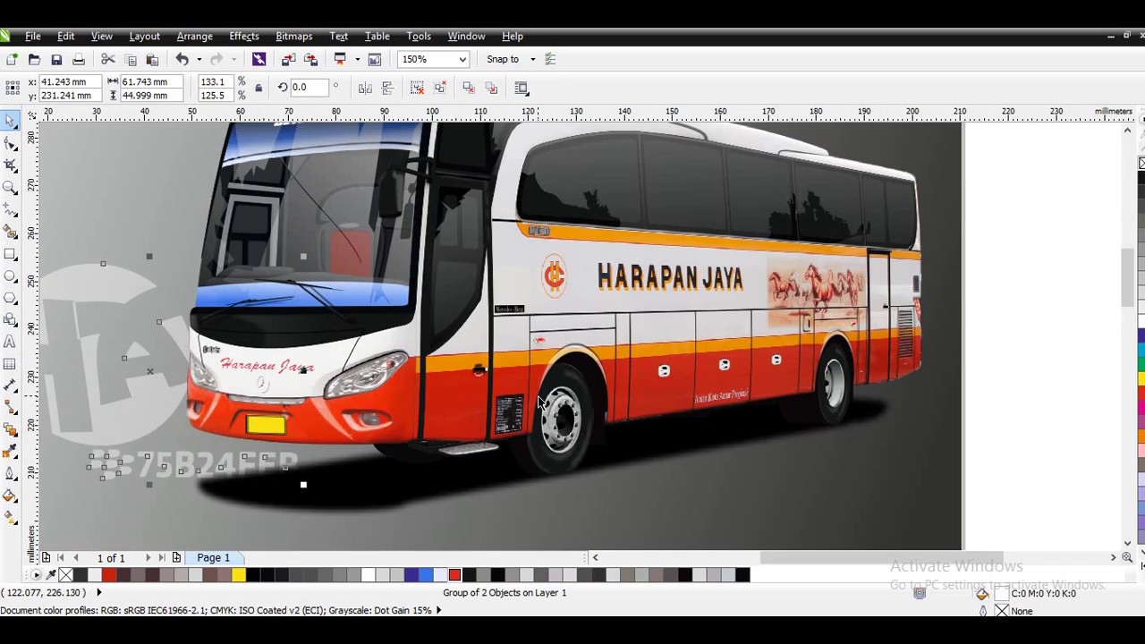The width and height of the screenshot is (1145, 644).
Task: Select the Outline Pen tool
Action: pyautogui.click(x=11, y=473)
